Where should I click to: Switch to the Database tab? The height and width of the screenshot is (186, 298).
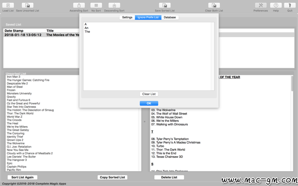click(170, 17)
